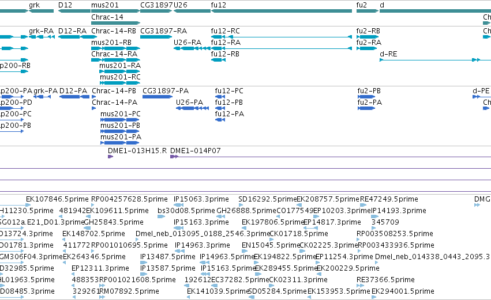Image resolution: width=491 pixels, height=300 pixels.
Task: Click the RE47249.5prime EST label
Action: point(389,199)
